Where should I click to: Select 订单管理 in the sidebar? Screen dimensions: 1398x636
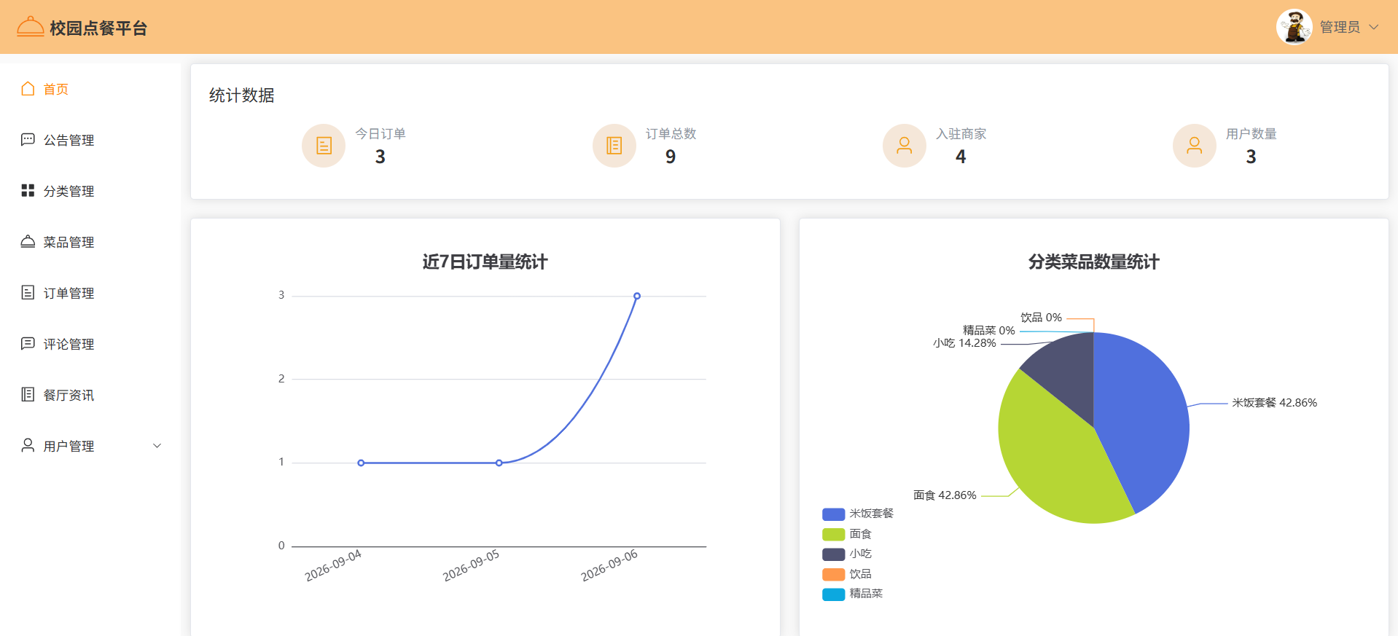point(90,293)
